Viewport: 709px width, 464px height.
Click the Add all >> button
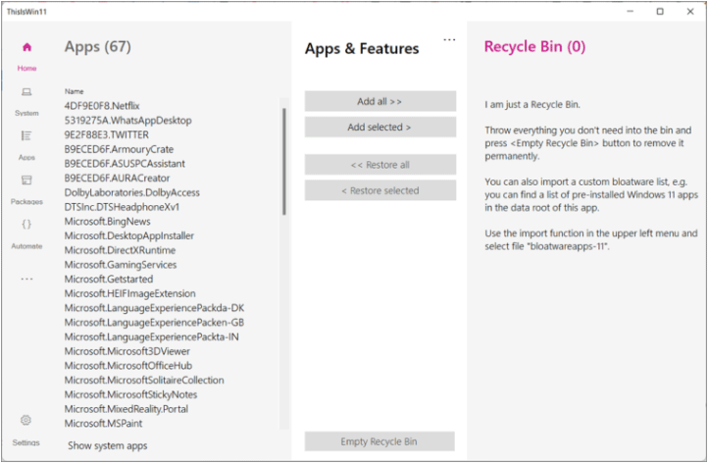tap(380, 101)
